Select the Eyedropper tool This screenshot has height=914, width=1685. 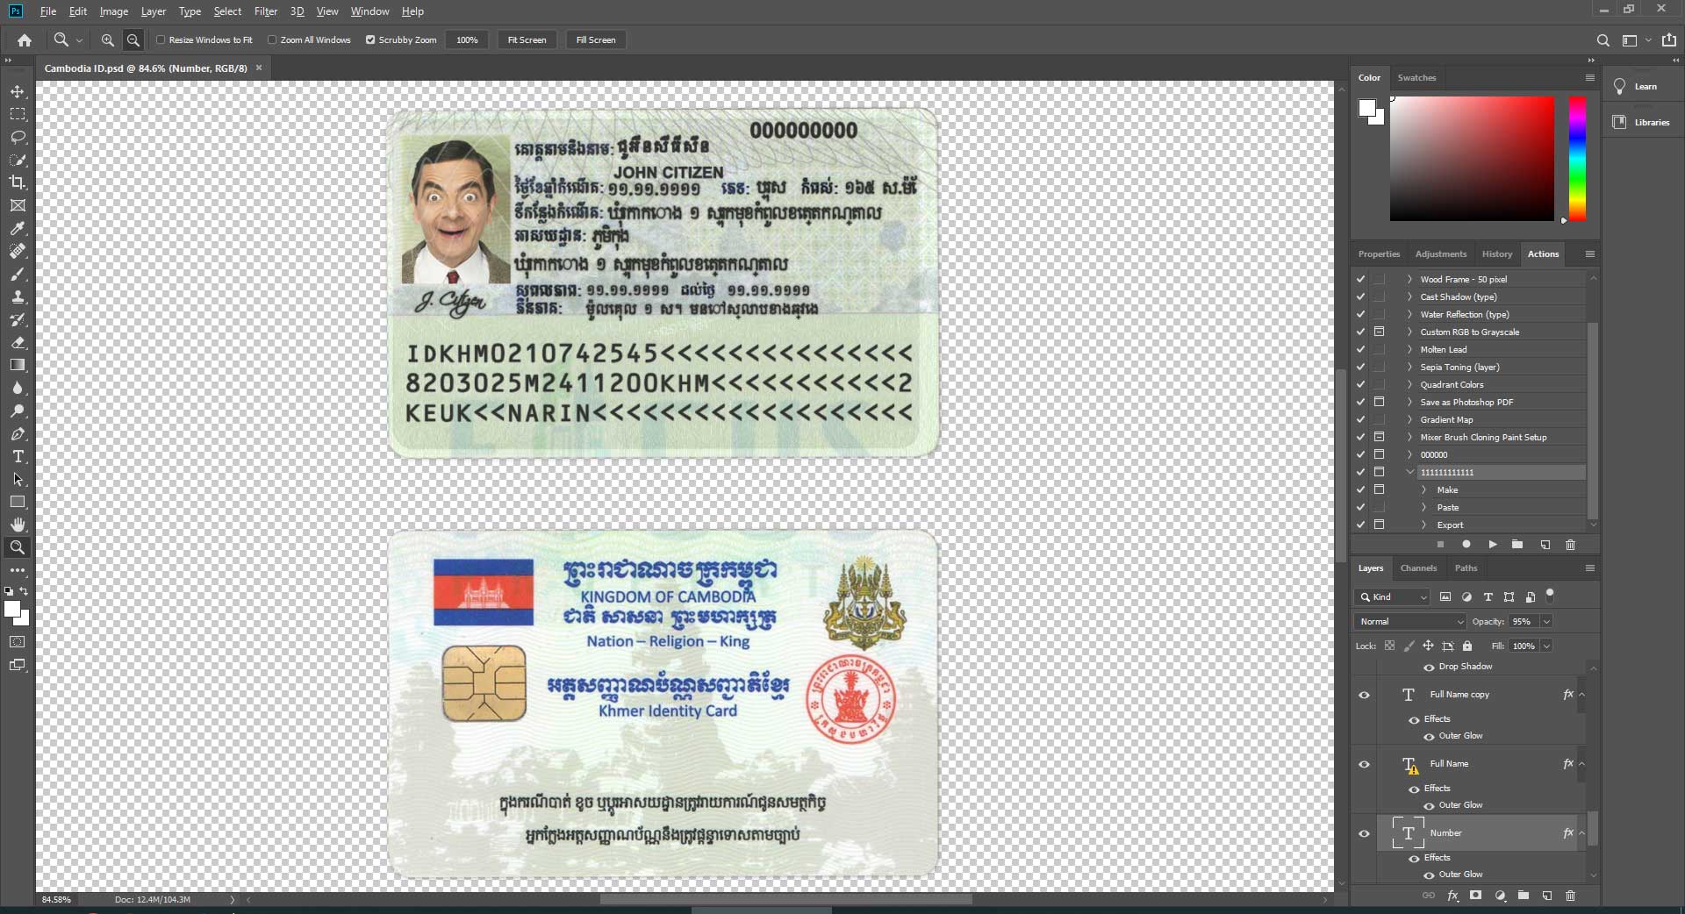coord(18,229)
